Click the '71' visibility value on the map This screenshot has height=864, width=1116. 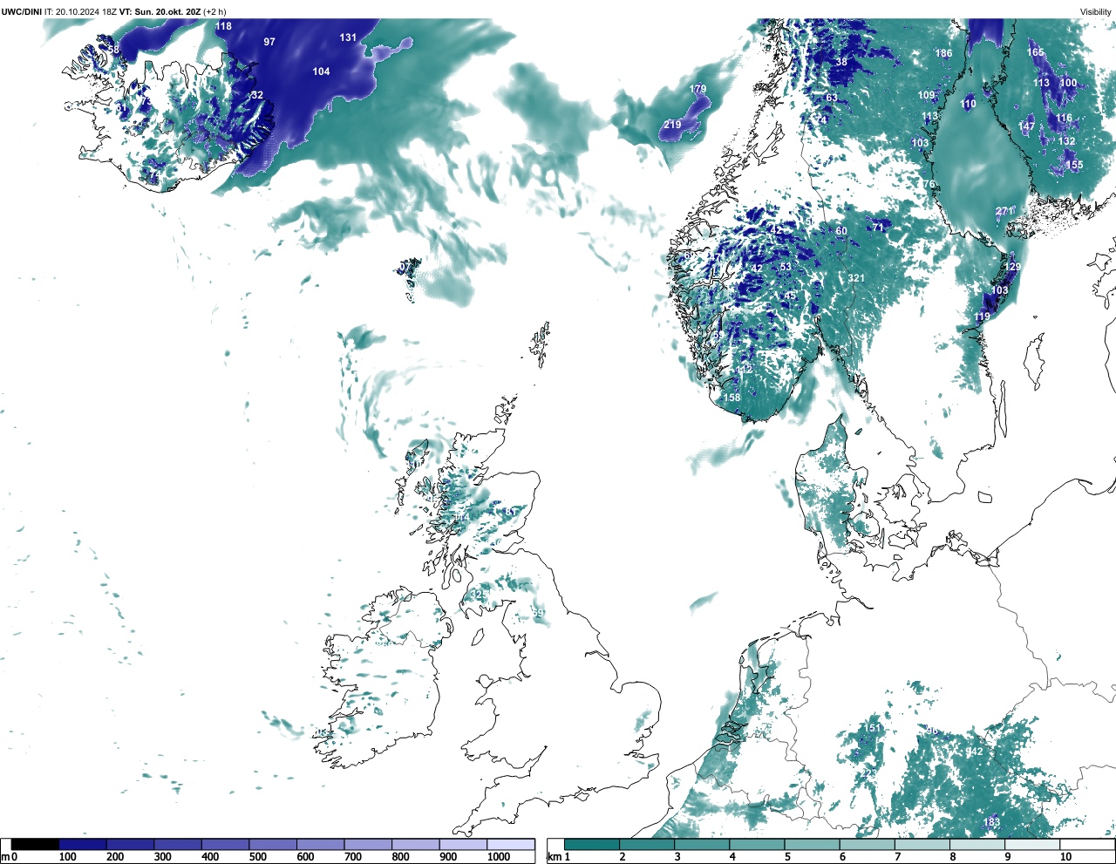coord(878,227)
